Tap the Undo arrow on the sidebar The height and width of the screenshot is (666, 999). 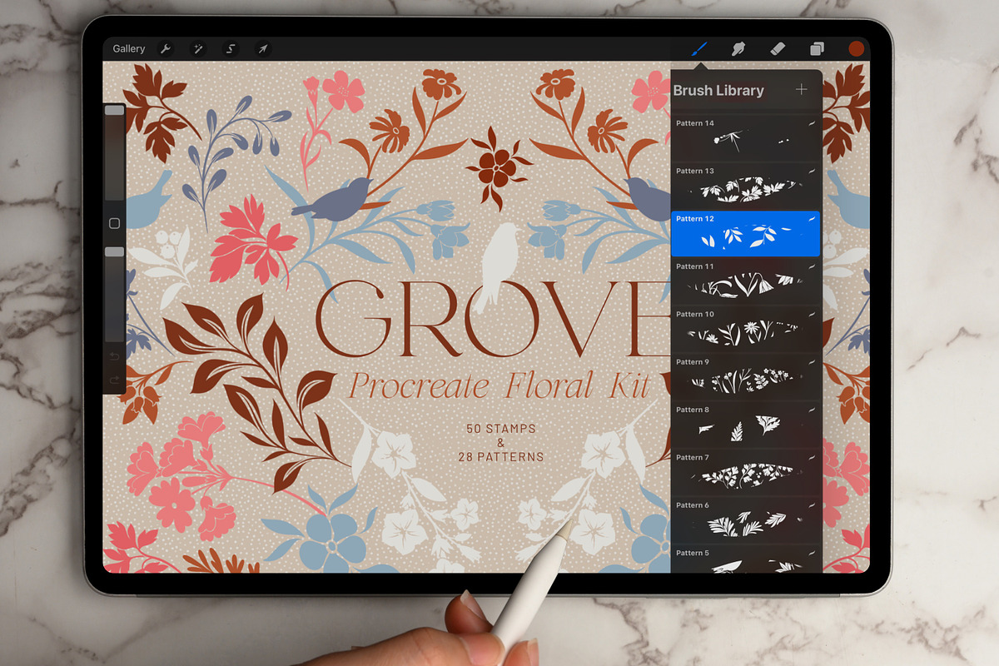[115, 356]
